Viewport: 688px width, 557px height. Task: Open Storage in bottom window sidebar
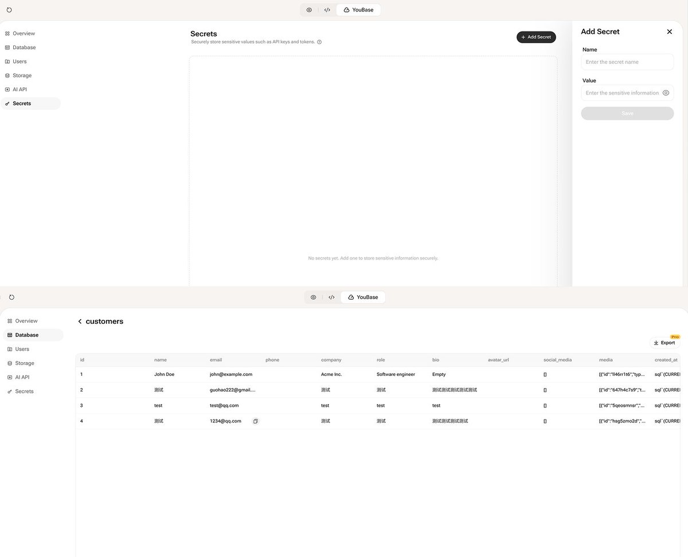[33, 363]
